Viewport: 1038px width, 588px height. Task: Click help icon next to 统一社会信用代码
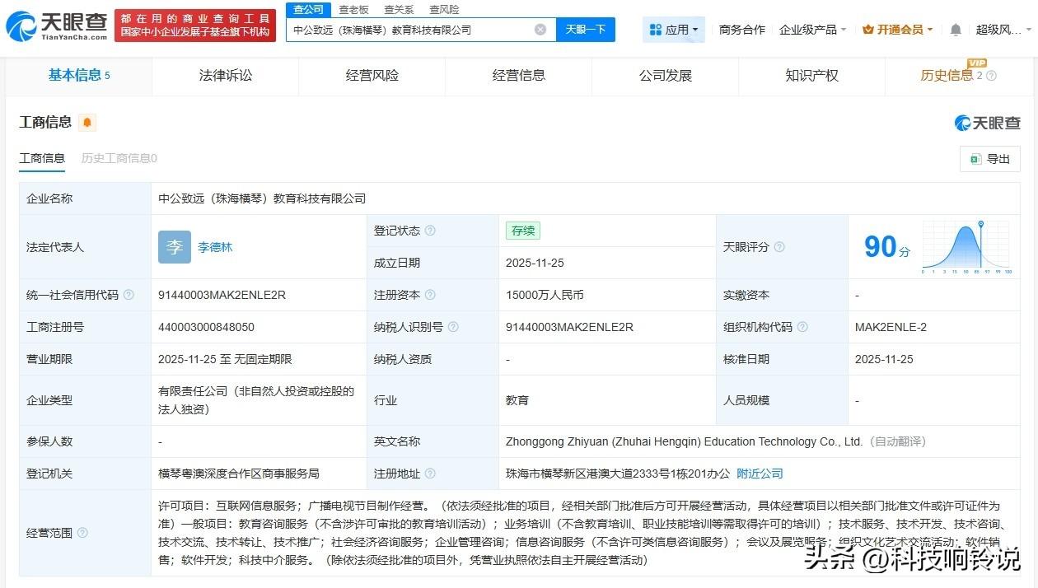pyautogui.click(x=129, y=295)
